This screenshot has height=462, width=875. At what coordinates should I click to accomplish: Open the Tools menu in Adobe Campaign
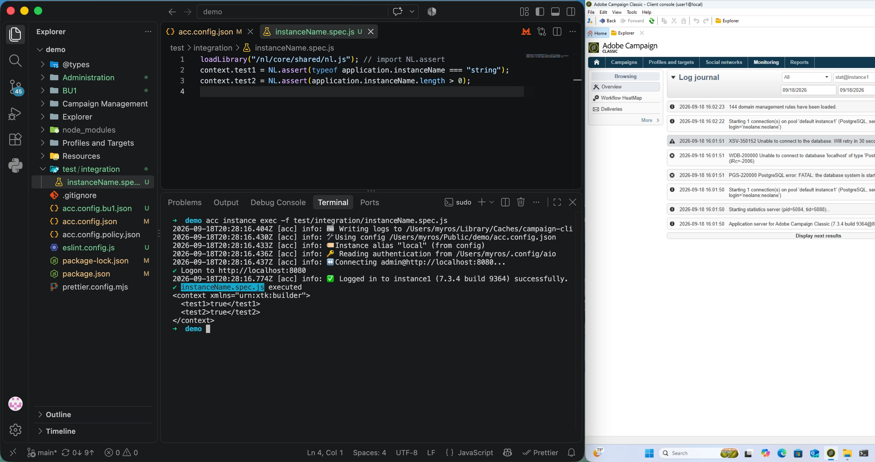[x=632, y=12]
